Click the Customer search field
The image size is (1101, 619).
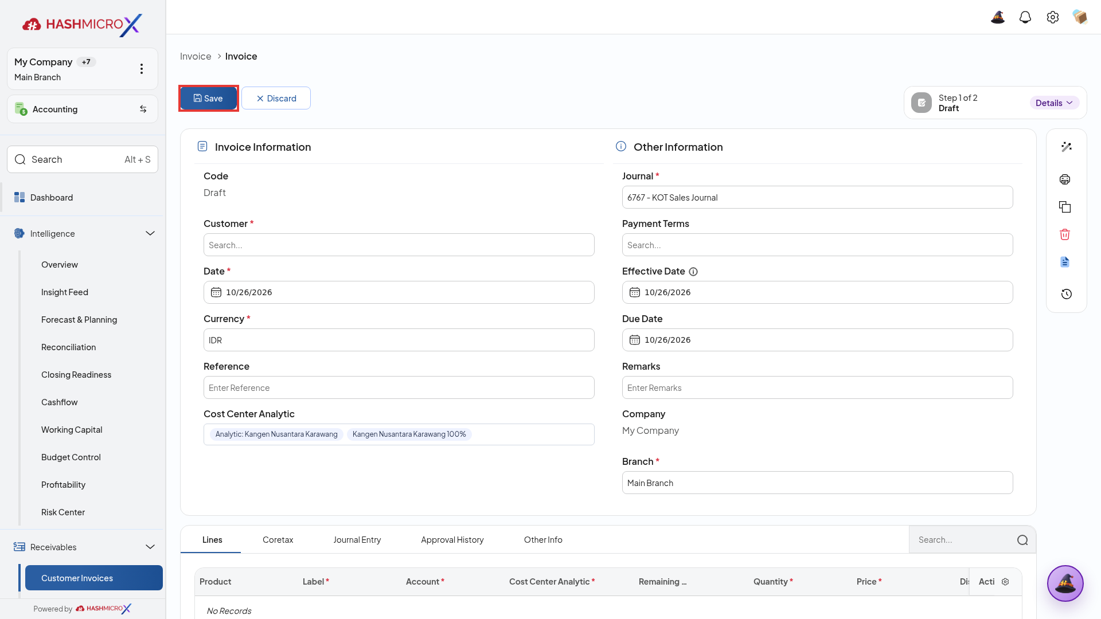(399, 245)
